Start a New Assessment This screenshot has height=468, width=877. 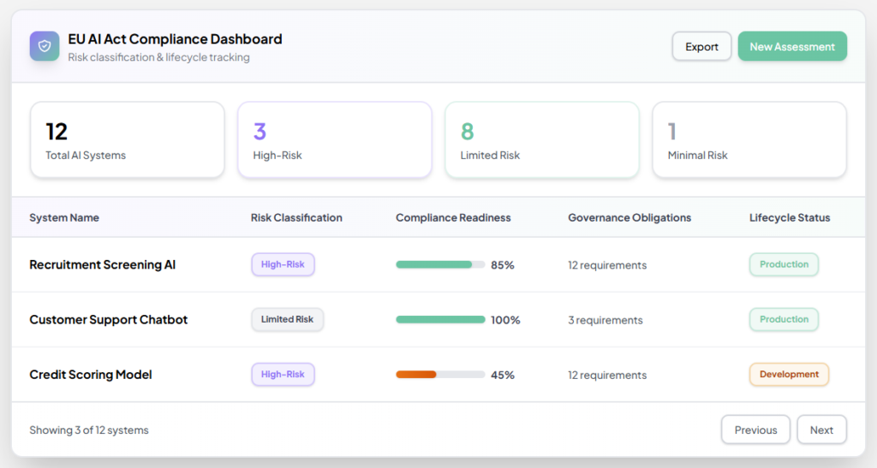click(x=792, y=46)
